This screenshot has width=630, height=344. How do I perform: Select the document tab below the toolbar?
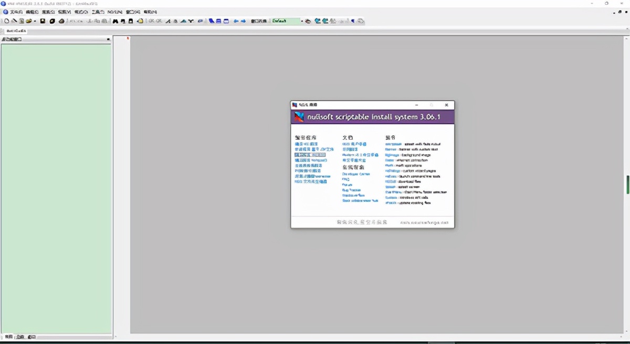click(16, 31)
